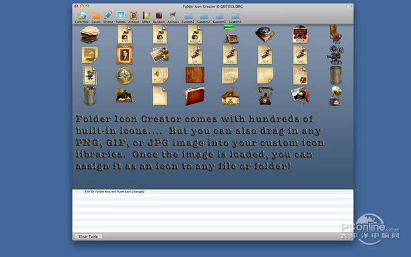The image size is (411, 257).
Task: Choose the antique writing desk icon
Action: (x=124, y=96)
